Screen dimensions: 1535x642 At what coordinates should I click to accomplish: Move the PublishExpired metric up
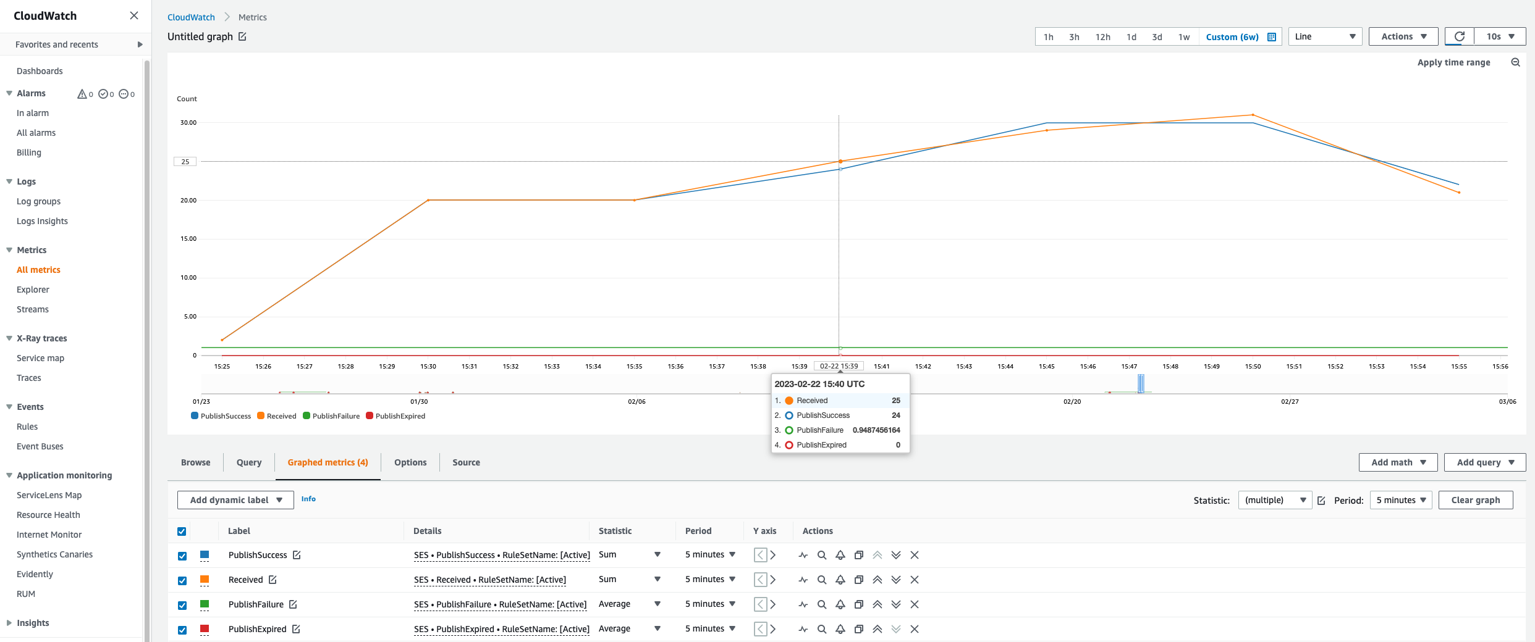coord(877,629)
